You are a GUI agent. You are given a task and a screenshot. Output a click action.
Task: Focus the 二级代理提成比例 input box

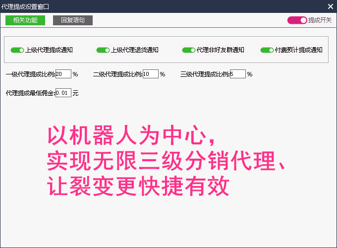pos(151,74)
